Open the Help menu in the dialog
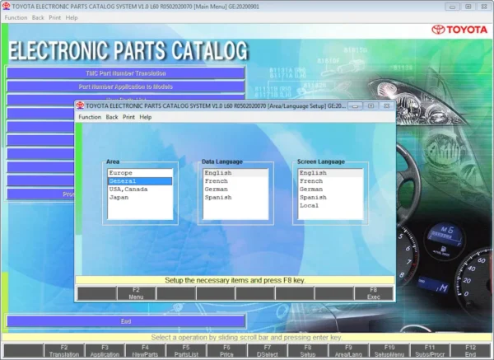Viewport: 494px width, 360px height. click(146, 117)
